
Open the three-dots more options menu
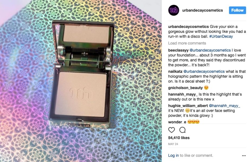(x=244, y=155)
